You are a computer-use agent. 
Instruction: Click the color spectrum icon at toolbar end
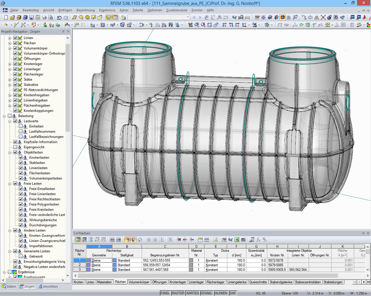tap(369, 24)
